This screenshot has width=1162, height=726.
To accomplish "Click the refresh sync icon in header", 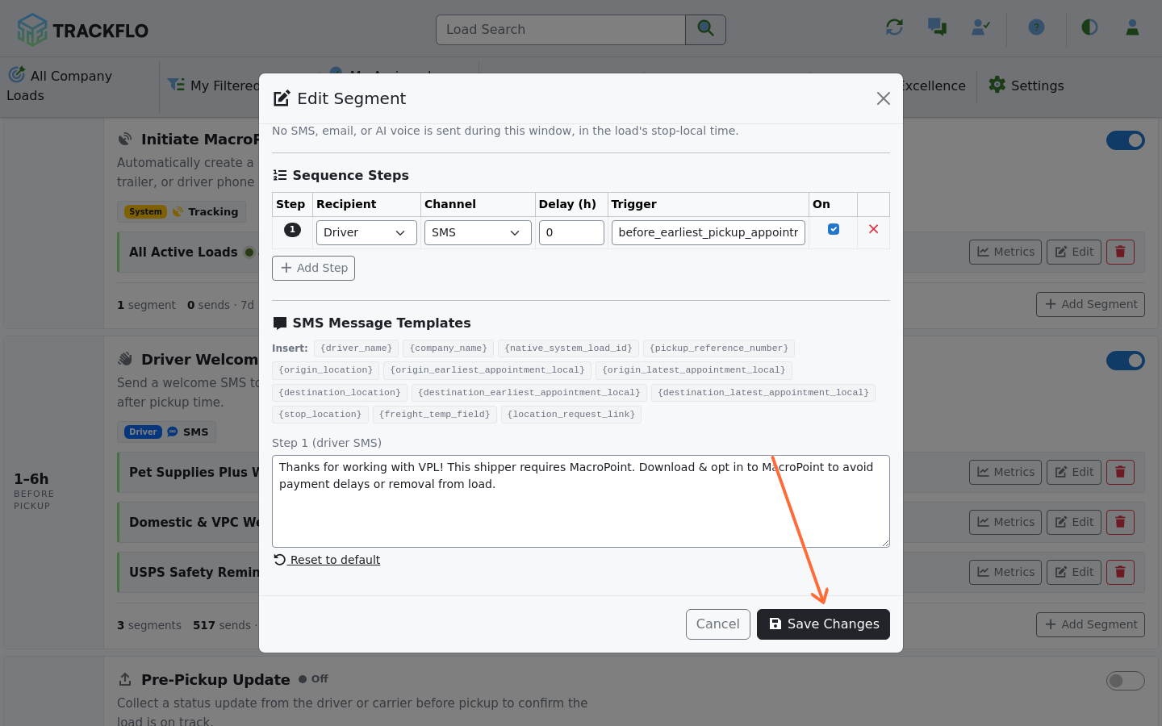I will click(894, 27).
